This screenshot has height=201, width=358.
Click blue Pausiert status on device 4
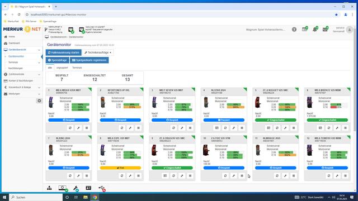click(x=224, y=120)
